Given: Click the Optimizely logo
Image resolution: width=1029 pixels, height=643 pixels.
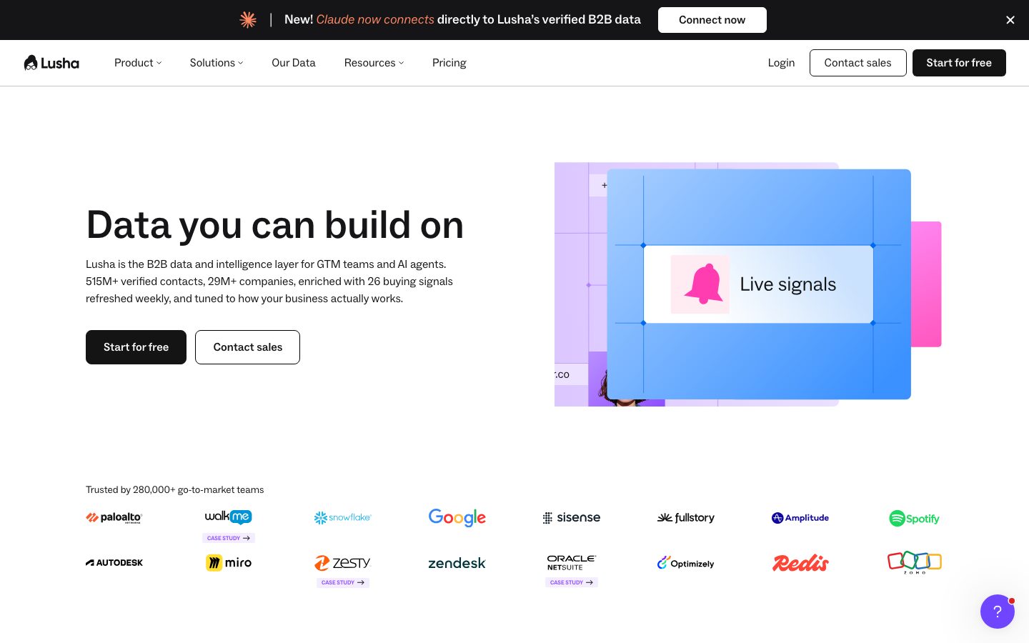Looking at the screenshot, I should tap(686, 563).
